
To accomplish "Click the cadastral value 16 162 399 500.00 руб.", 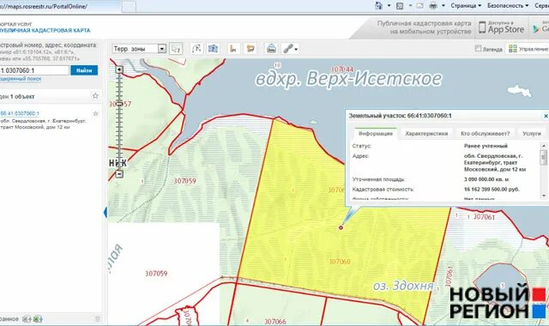I will (492, 189).
